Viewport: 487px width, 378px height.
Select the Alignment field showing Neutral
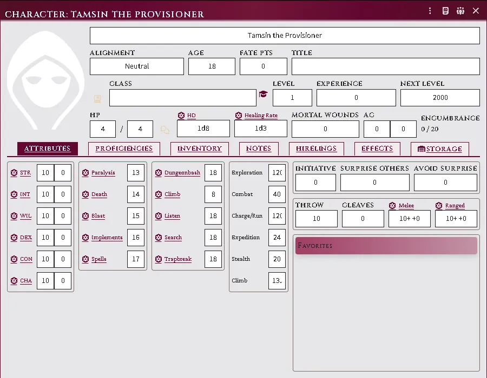137,66
